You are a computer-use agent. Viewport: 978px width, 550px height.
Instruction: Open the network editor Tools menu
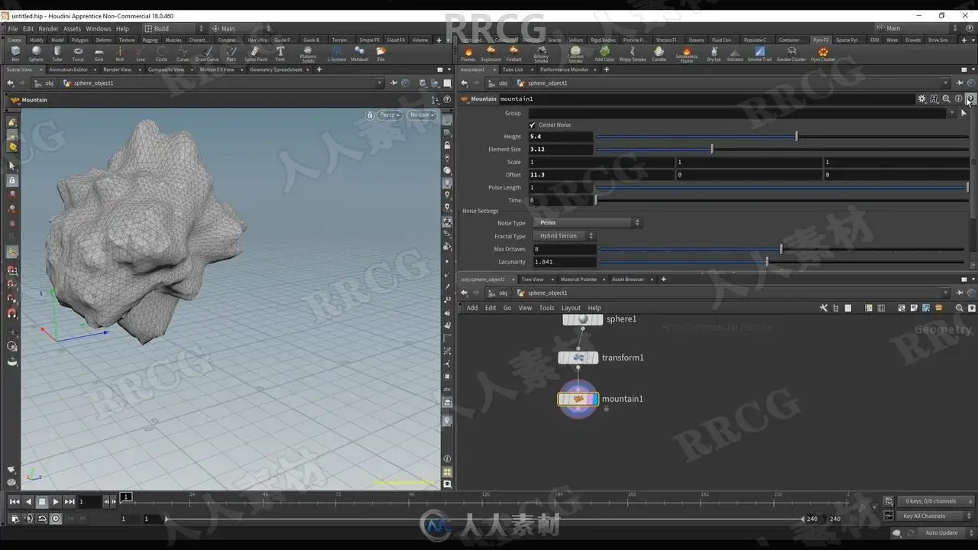pyautogui.click(x=546, y=308)
